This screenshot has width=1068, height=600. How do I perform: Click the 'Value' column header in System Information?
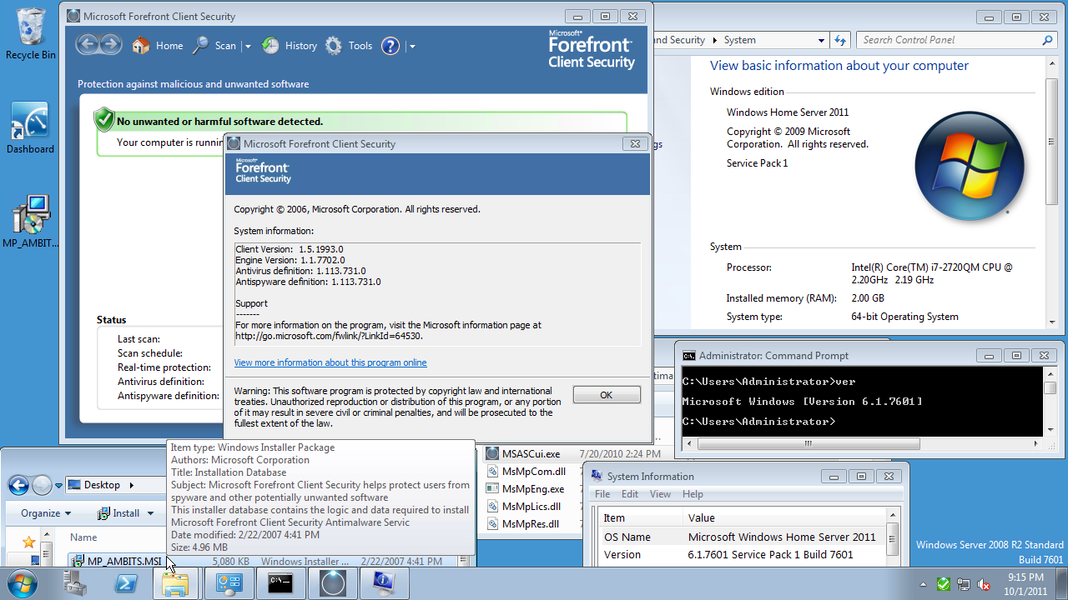(x=783, y=517)
